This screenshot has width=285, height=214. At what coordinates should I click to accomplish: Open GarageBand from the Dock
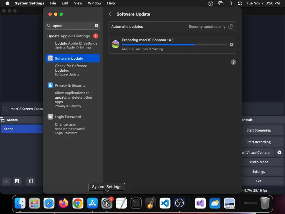(151, 203)
